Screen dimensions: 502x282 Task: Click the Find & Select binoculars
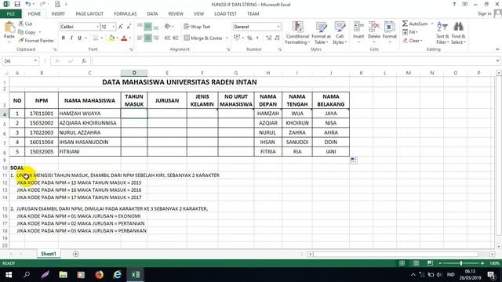tap(458, 27)
